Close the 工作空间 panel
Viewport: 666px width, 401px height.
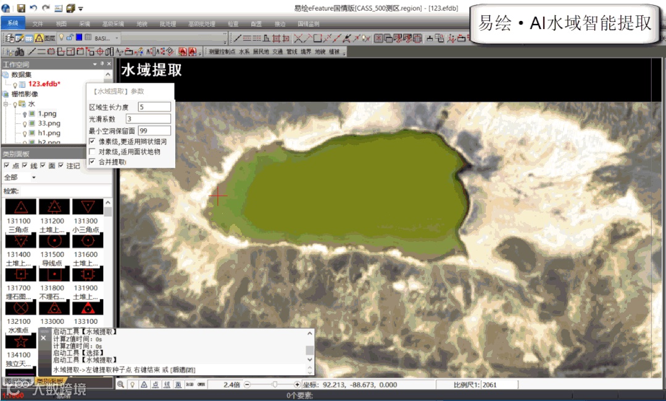[x=109, y=64]
